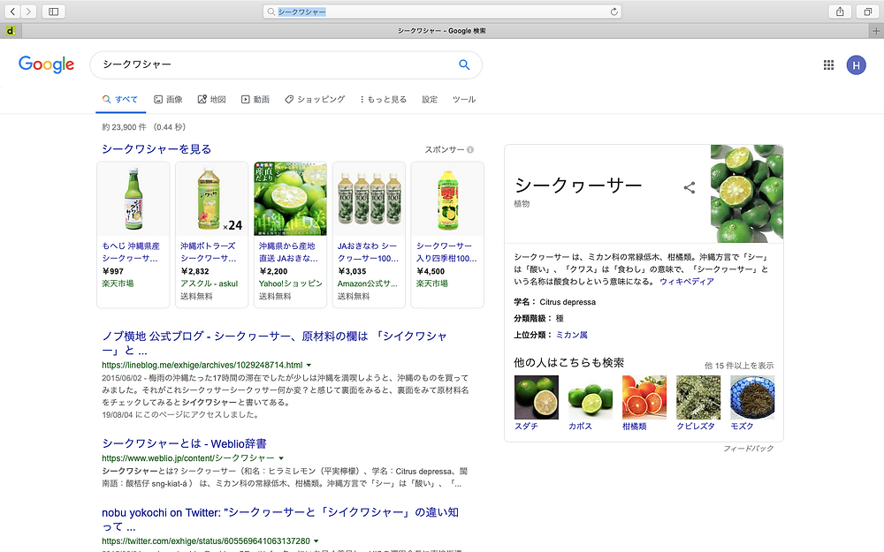Click the citrus photo in knowledge panel
884x552 pixels.
coord(747,193)
